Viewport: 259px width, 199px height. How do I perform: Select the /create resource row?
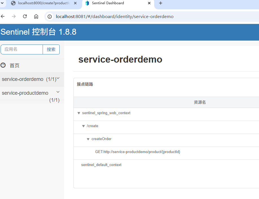pos(166,127)
